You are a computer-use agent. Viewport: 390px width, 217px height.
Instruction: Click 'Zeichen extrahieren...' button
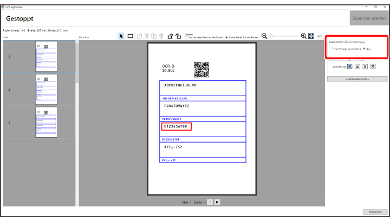(357, 79)
